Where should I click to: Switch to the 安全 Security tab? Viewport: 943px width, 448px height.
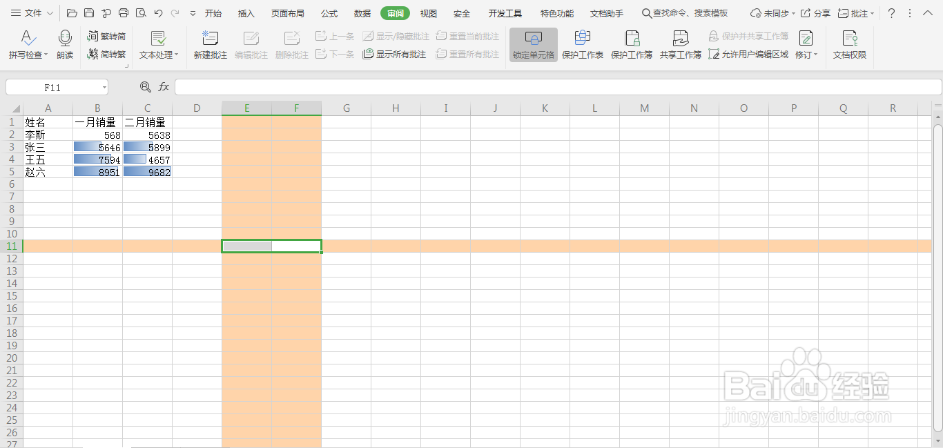tap(462, 13)
